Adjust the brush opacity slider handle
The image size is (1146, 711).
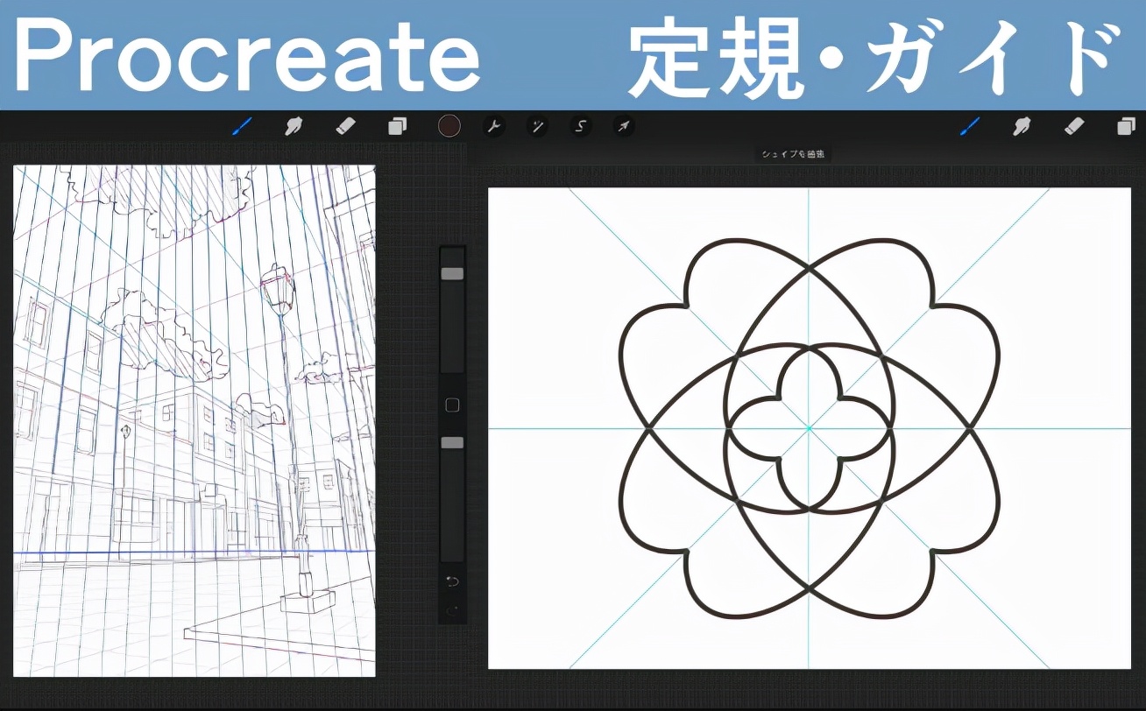tap(452, 444)
